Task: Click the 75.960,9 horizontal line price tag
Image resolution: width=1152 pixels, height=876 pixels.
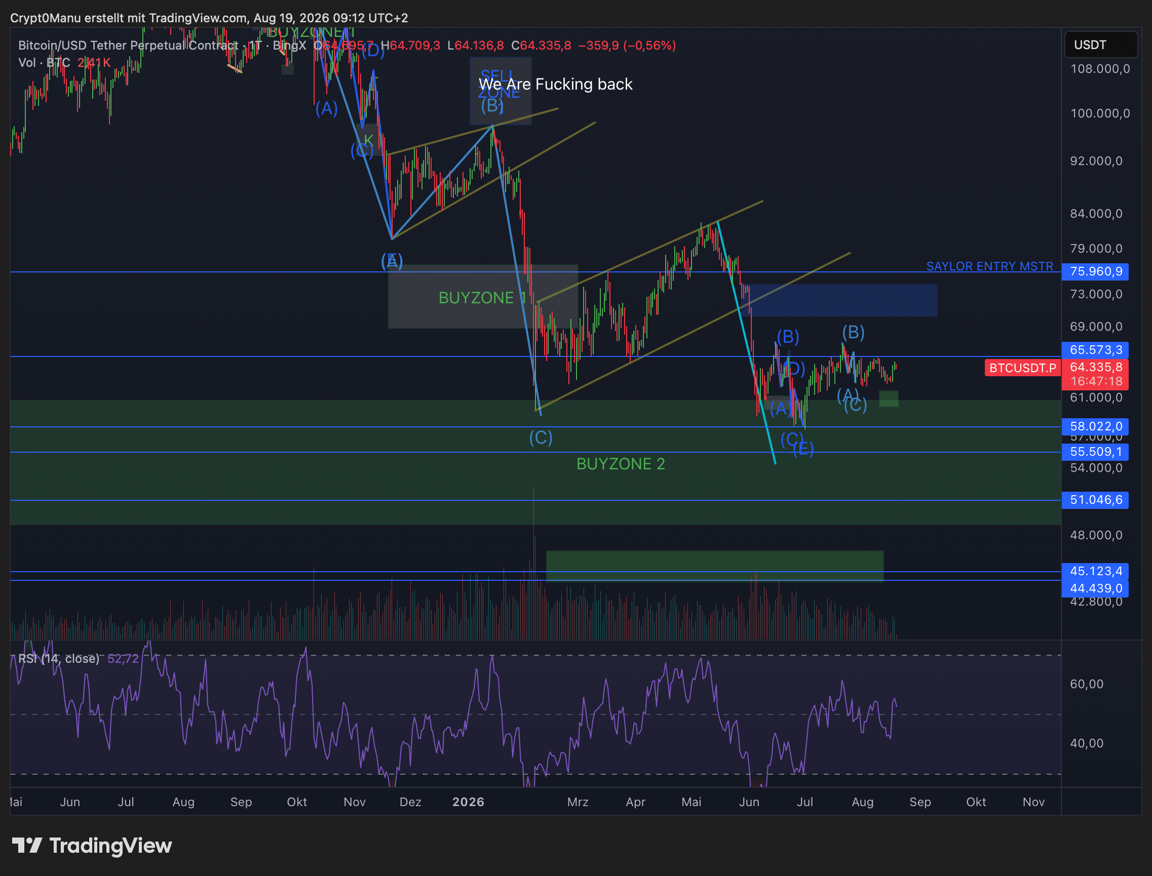Action: tap(1095, 272)
